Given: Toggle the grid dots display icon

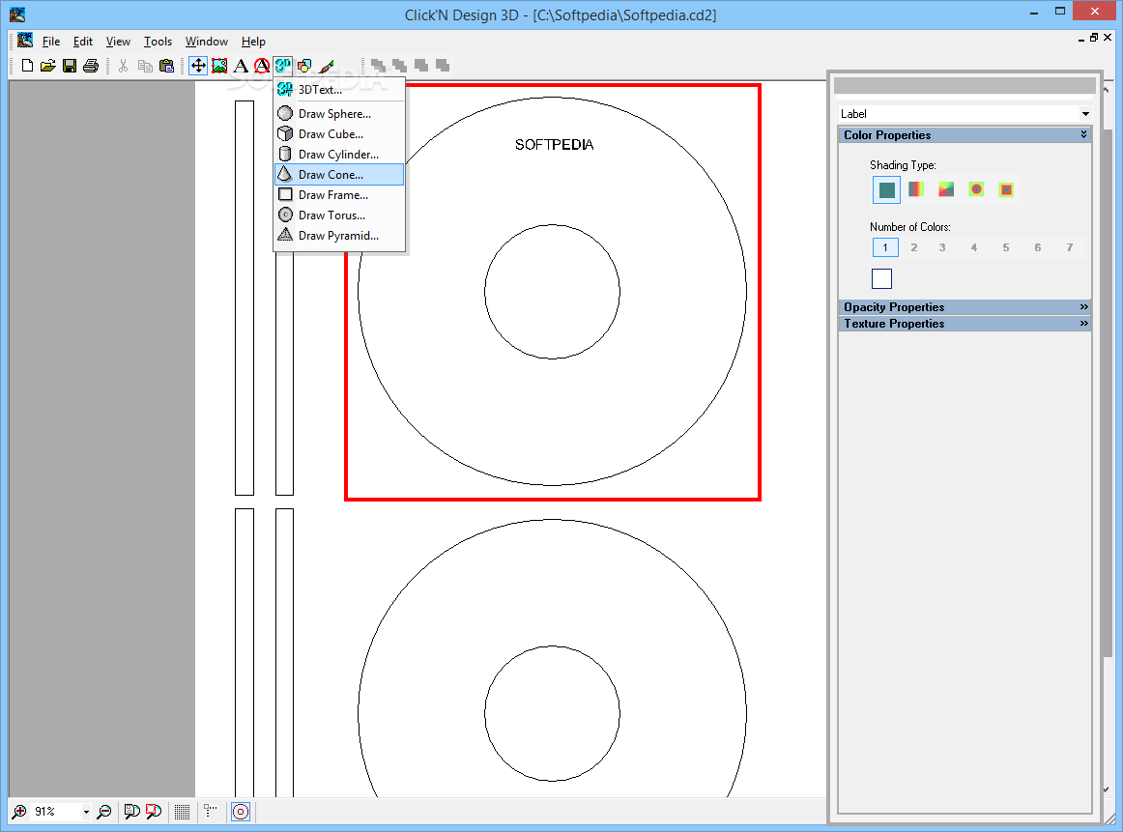Looking at the screenshot, I should [182, 812].
